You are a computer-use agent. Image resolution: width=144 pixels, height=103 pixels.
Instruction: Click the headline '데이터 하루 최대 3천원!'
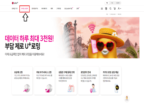(29, 39)
